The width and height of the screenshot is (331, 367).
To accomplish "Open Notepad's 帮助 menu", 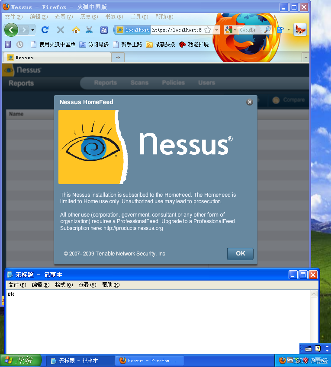I will tap(111, 285).
